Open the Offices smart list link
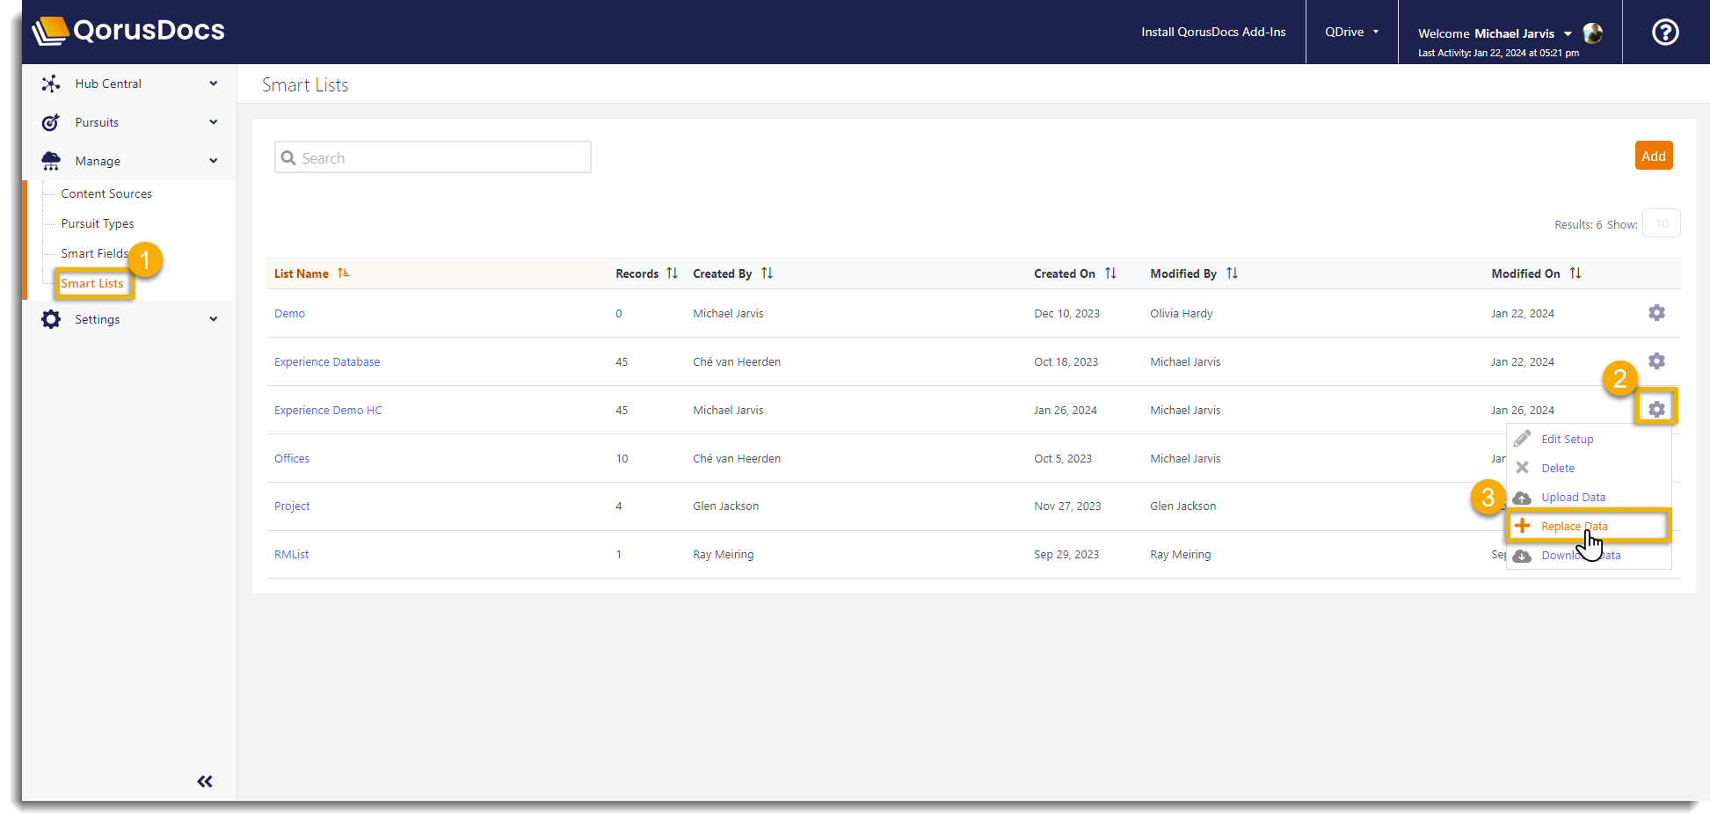 coord(291,458)
